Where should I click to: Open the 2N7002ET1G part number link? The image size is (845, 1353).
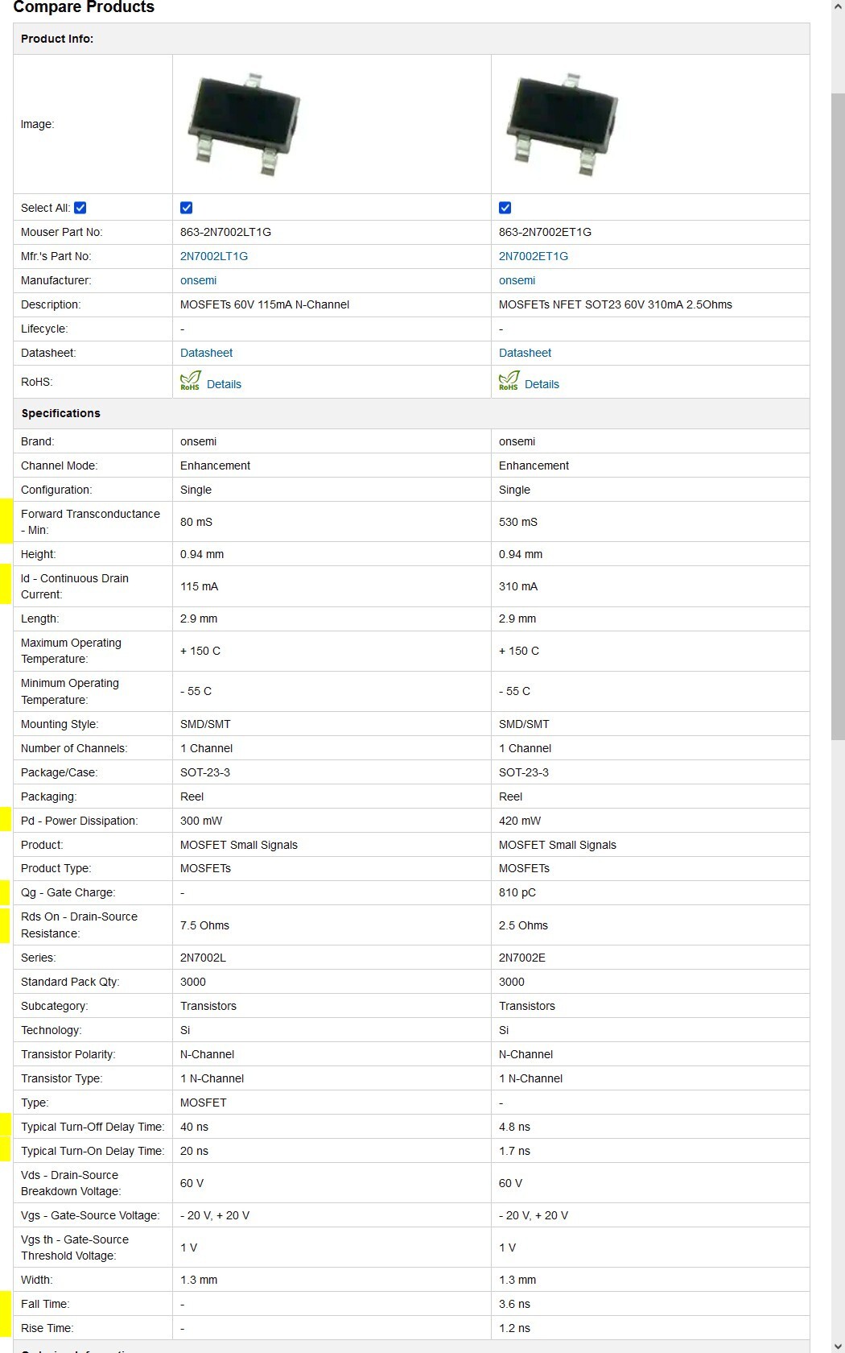tap(534, 256)
